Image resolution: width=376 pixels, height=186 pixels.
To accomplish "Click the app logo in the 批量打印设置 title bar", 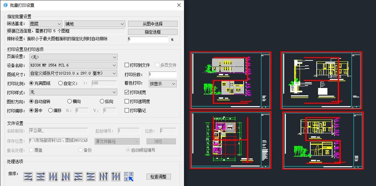I will tap(5, 5).
